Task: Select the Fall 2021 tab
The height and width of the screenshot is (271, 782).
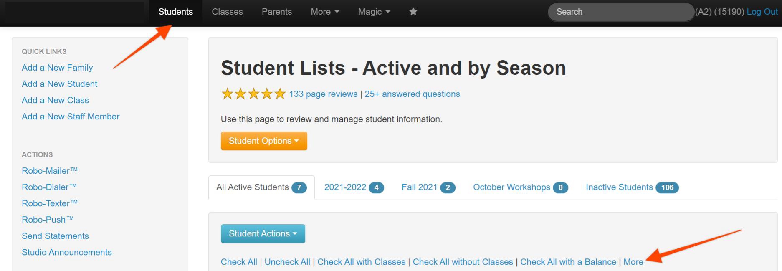Action: (x=428, y=187)
